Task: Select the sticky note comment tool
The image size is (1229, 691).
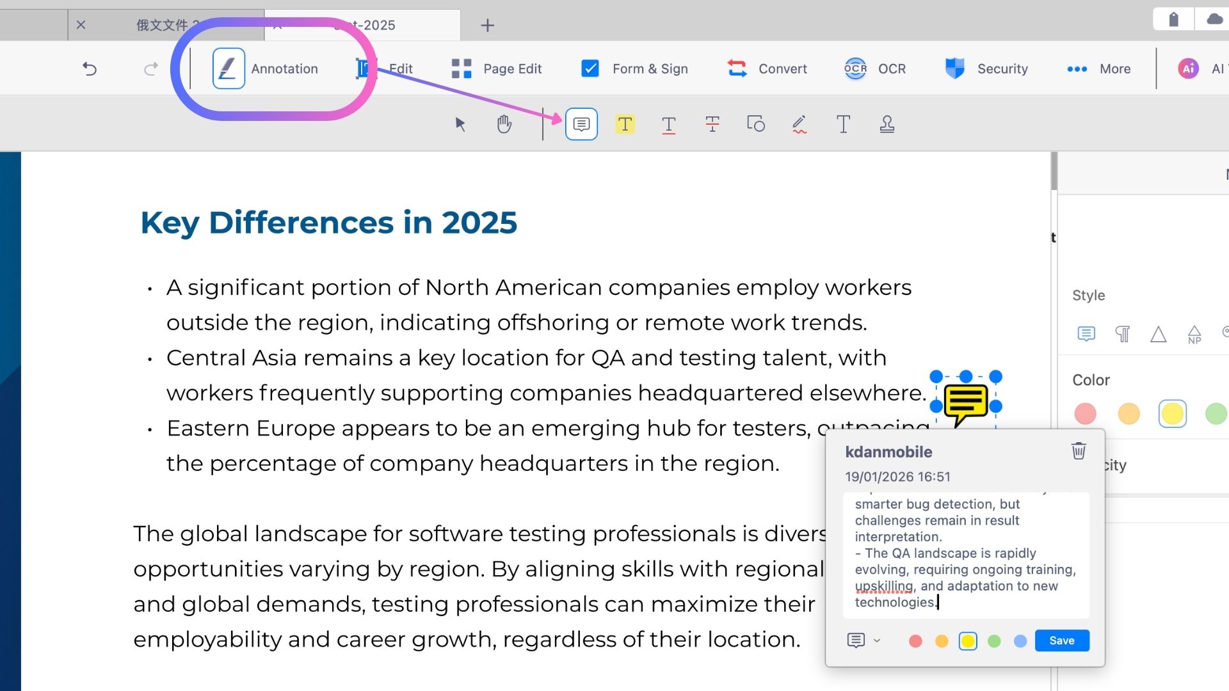Action: click(581, 124)
